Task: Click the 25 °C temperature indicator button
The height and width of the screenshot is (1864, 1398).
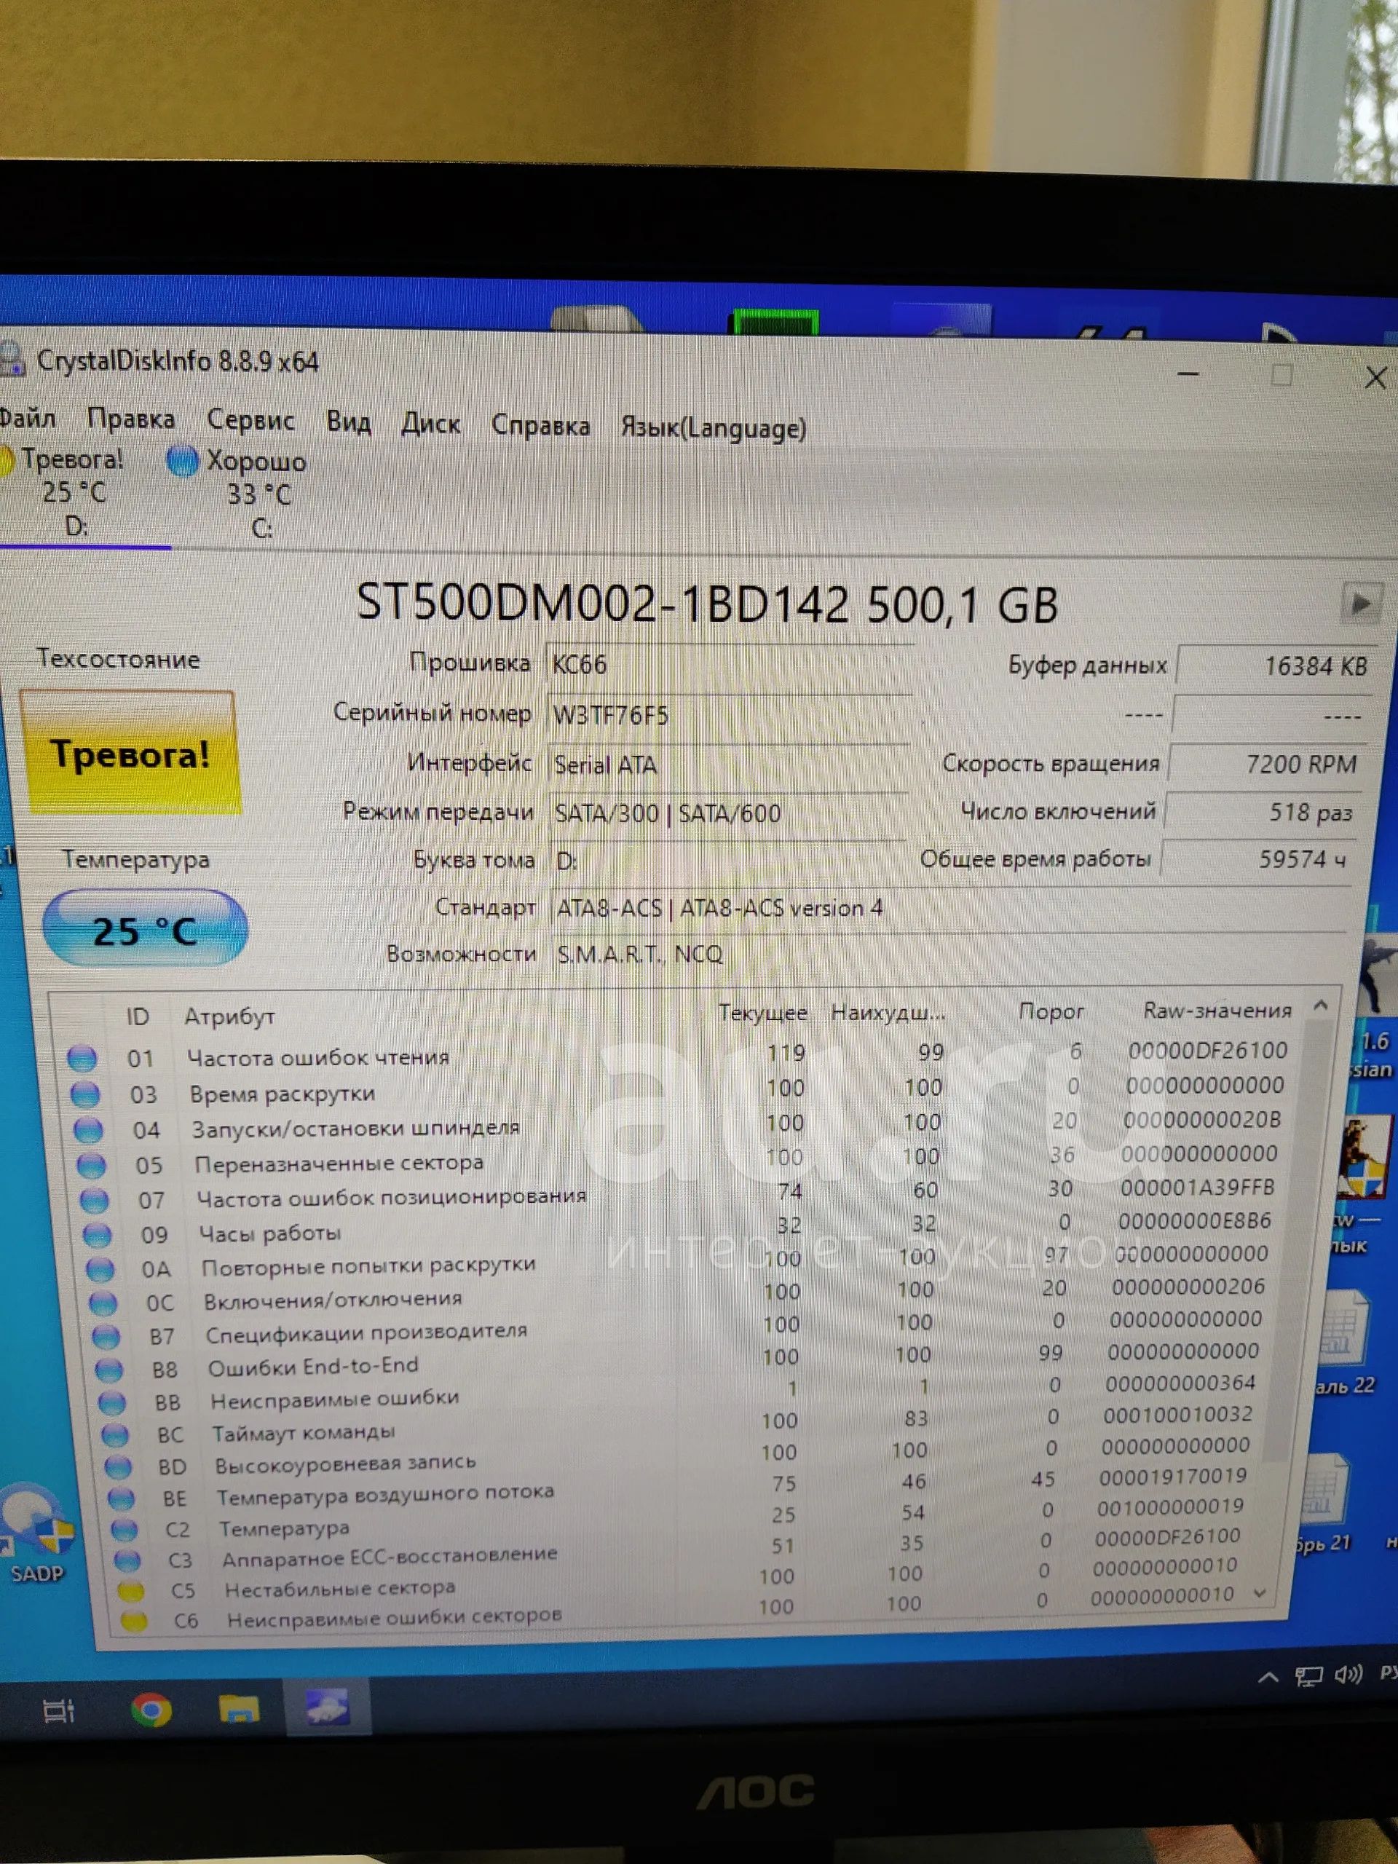Action: pyautogui.click(x=145, y=928)
